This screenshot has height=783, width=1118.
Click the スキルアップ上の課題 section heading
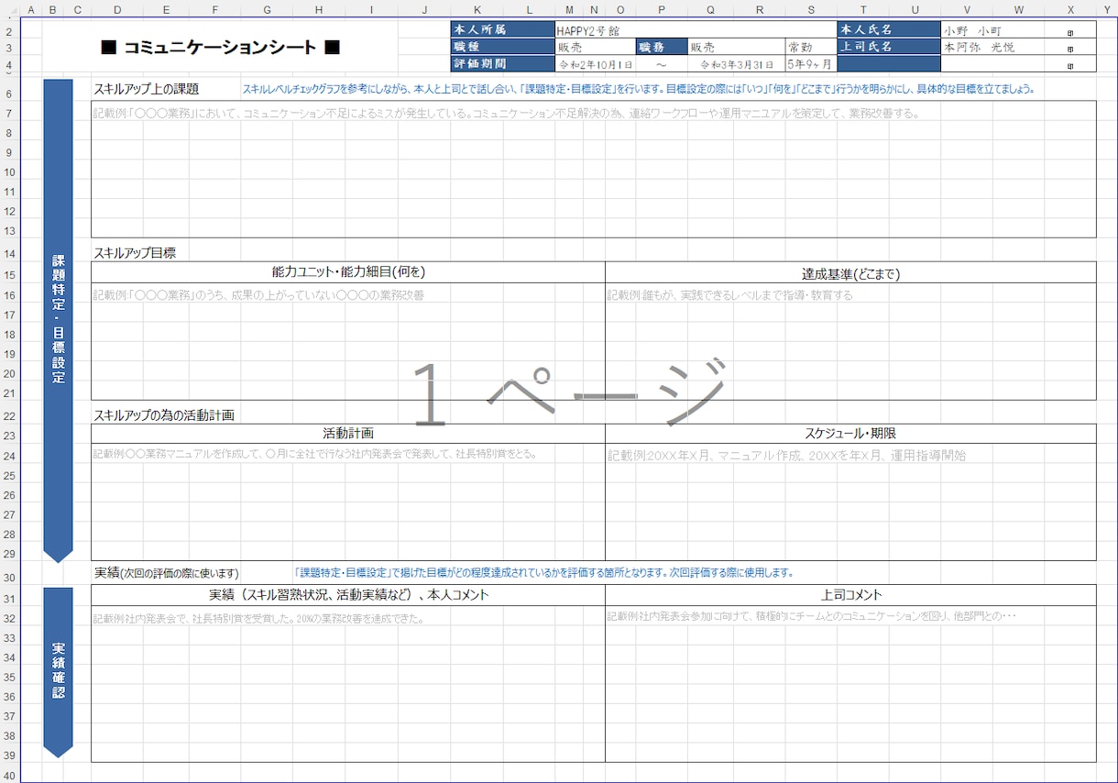pyautogui.click(x=146, y=89)
